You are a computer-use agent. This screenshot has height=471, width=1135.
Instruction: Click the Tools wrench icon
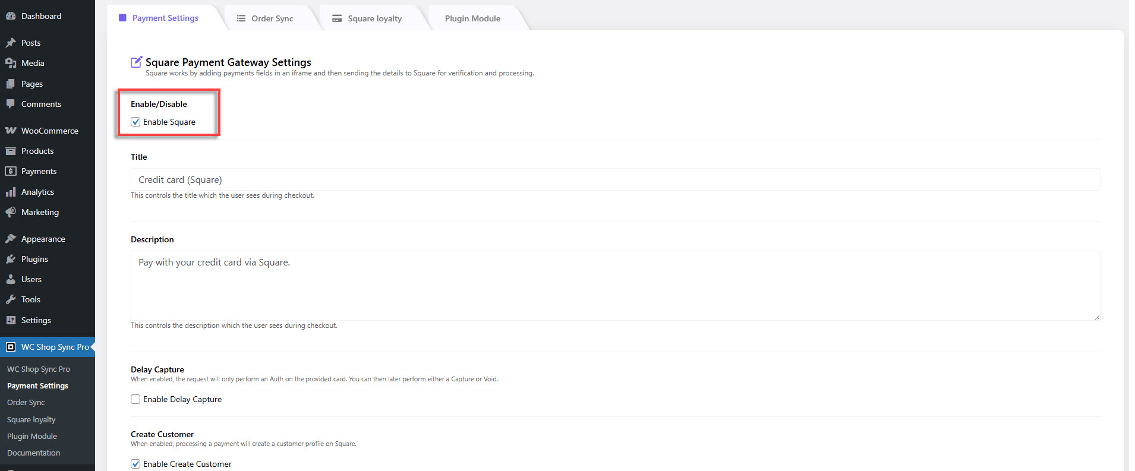click(10, 299)
